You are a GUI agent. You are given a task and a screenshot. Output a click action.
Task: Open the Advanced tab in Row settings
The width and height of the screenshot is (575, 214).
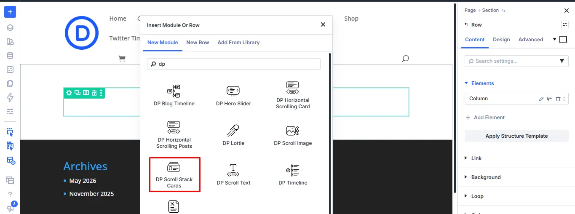[531, 40]
